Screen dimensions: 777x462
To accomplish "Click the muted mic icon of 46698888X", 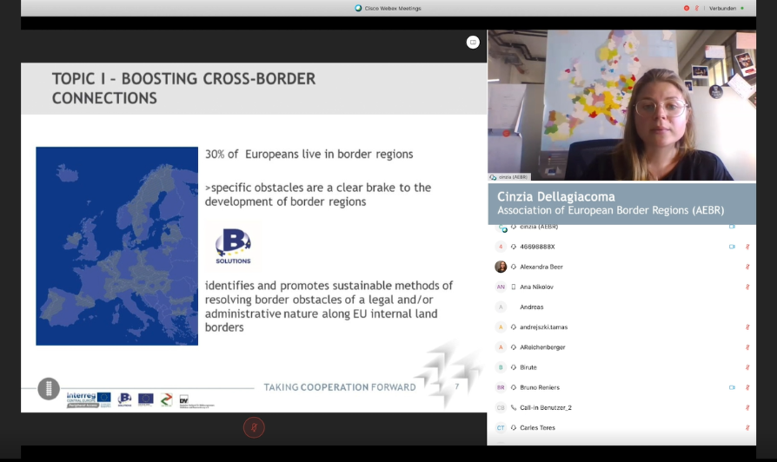I will click(x=747, y=247).
